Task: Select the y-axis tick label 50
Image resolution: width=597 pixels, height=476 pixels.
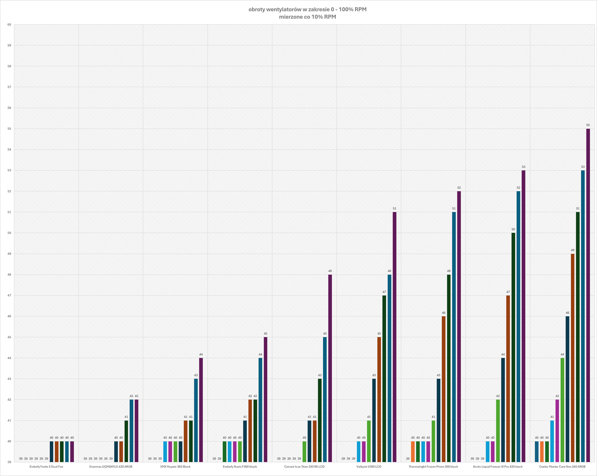Action: coord(9,233)
